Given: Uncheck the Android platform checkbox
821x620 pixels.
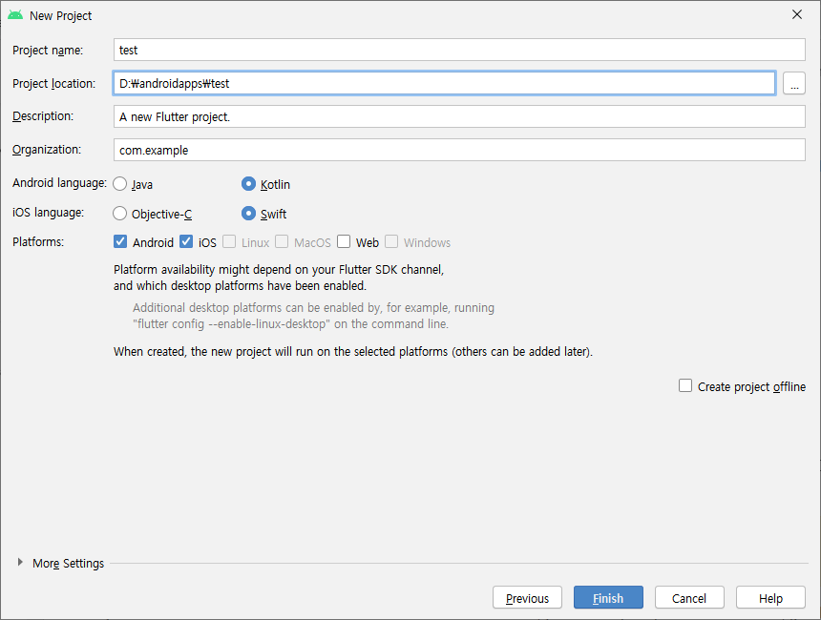Looking at the screenshot, I should coord(120,241).
